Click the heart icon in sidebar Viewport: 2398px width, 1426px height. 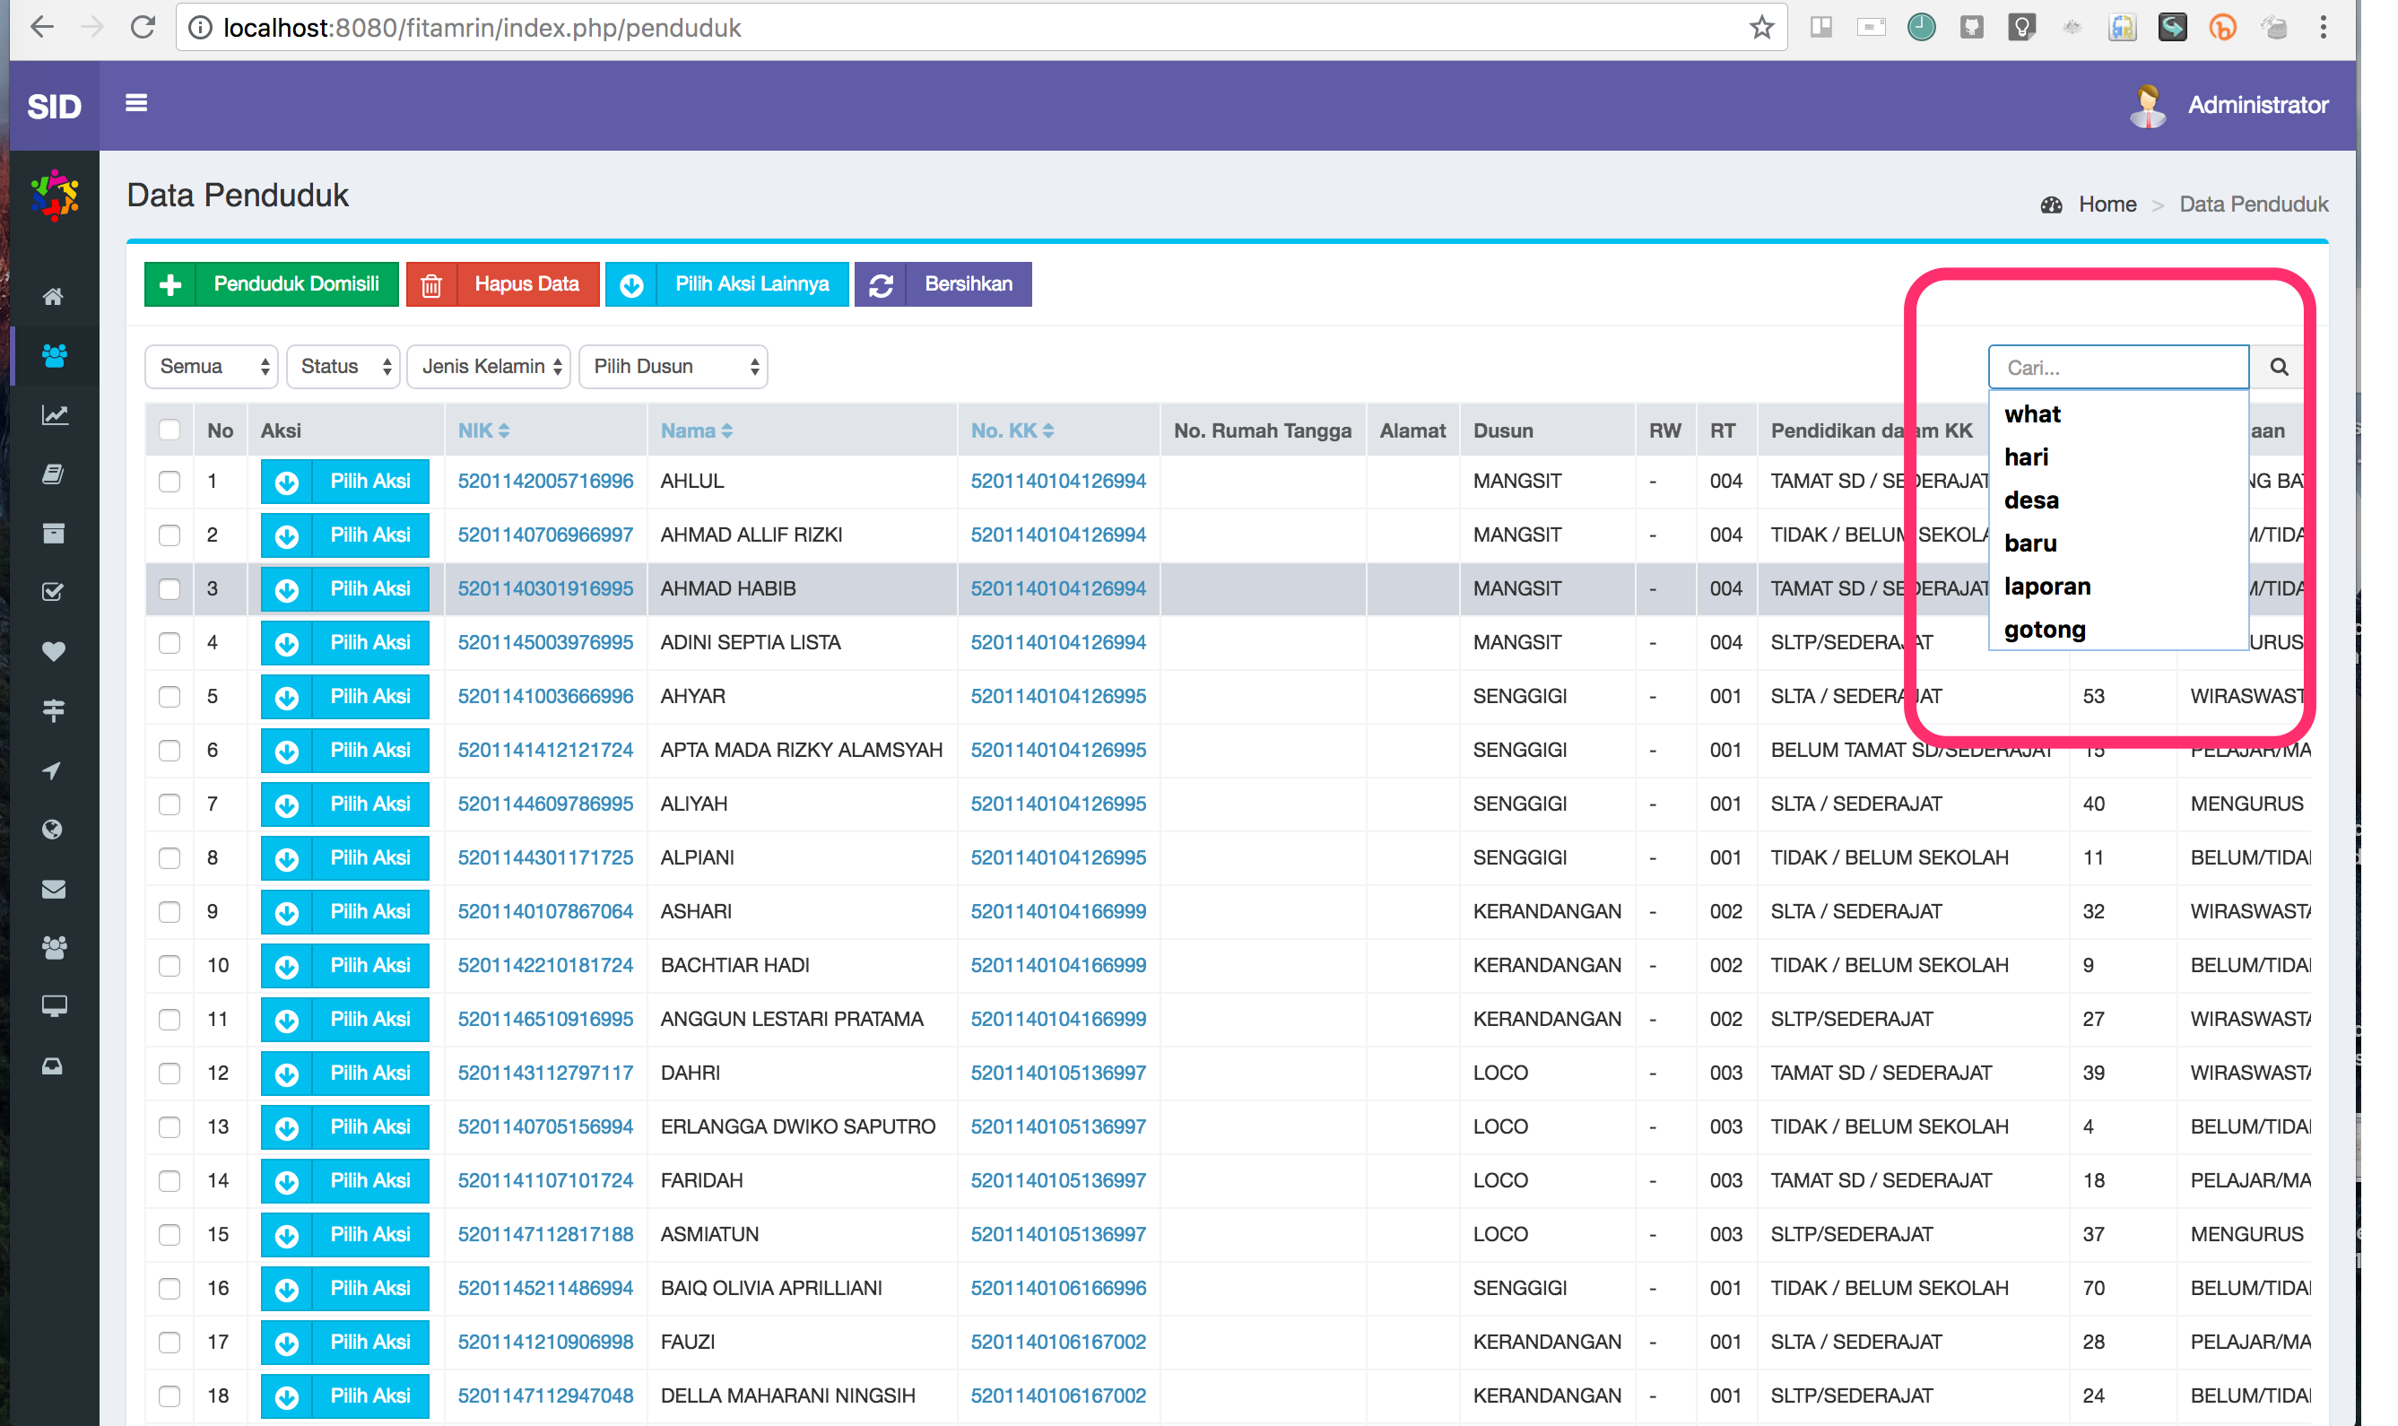(54, 650)
